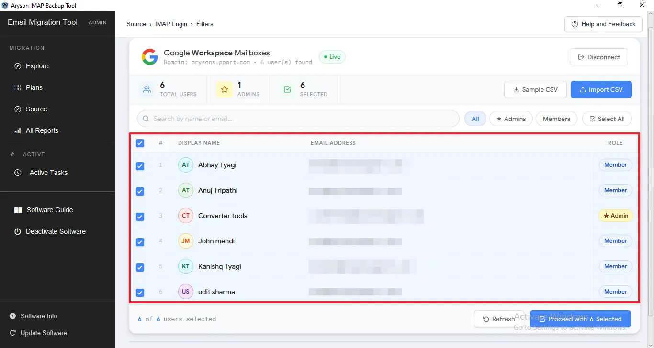The height and width of the screenshot is (348, 654).
Task: Click the Google logo icon
Action: [150, 57]
